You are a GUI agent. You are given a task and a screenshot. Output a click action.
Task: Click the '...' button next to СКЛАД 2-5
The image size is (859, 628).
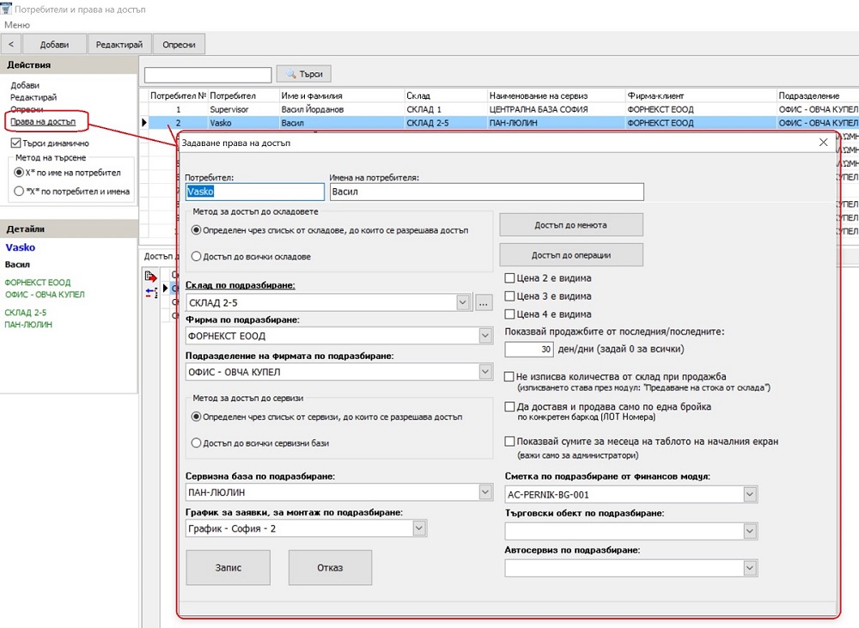483,302
